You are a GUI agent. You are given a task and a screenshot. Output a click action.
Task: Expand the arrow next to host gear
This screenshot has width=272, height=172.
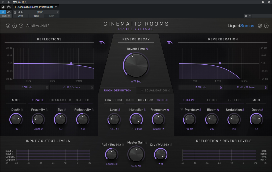tap(250, 16)
